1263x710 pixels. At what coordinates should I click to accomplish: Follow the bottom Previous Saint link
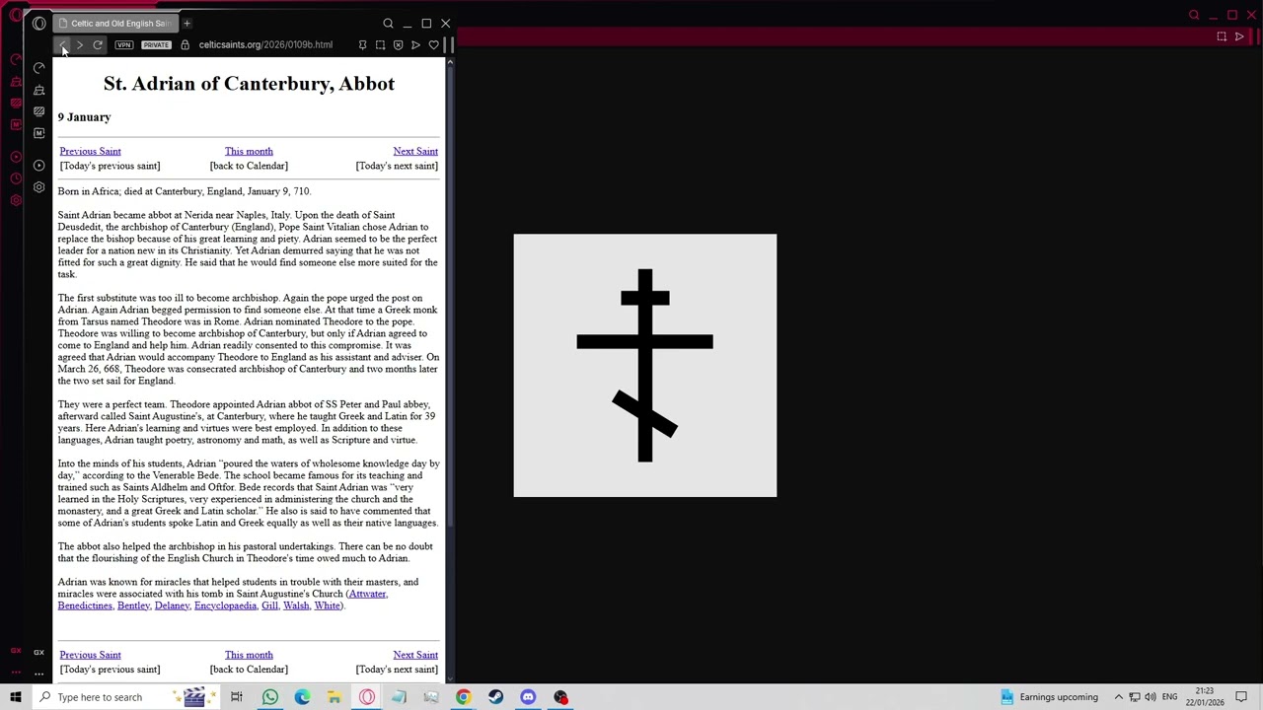tap(90, 655)
